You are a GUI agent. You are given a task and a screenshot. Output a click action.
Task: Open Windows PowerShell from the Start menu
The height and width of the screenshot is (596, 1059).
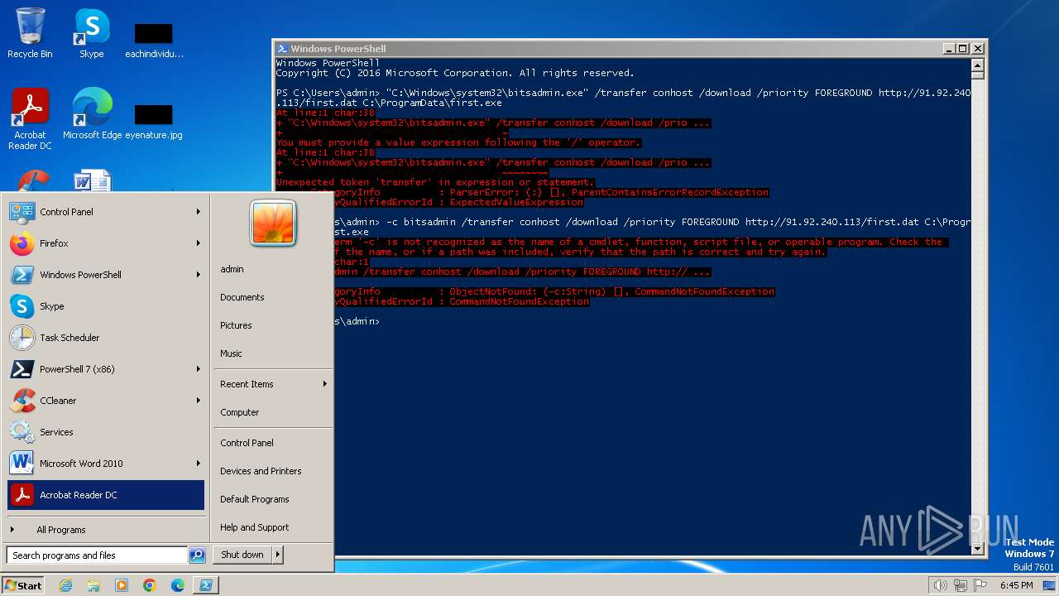(106, 275)
